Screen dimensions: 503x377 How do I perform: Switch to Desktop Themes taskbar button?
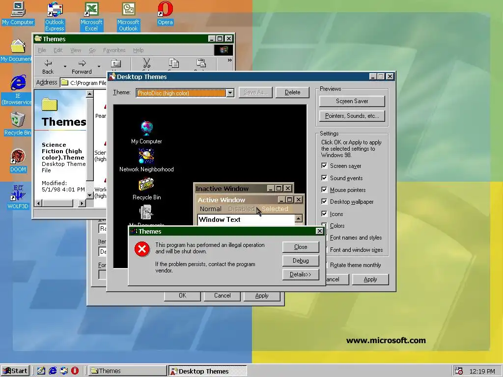tap(208, 371)
